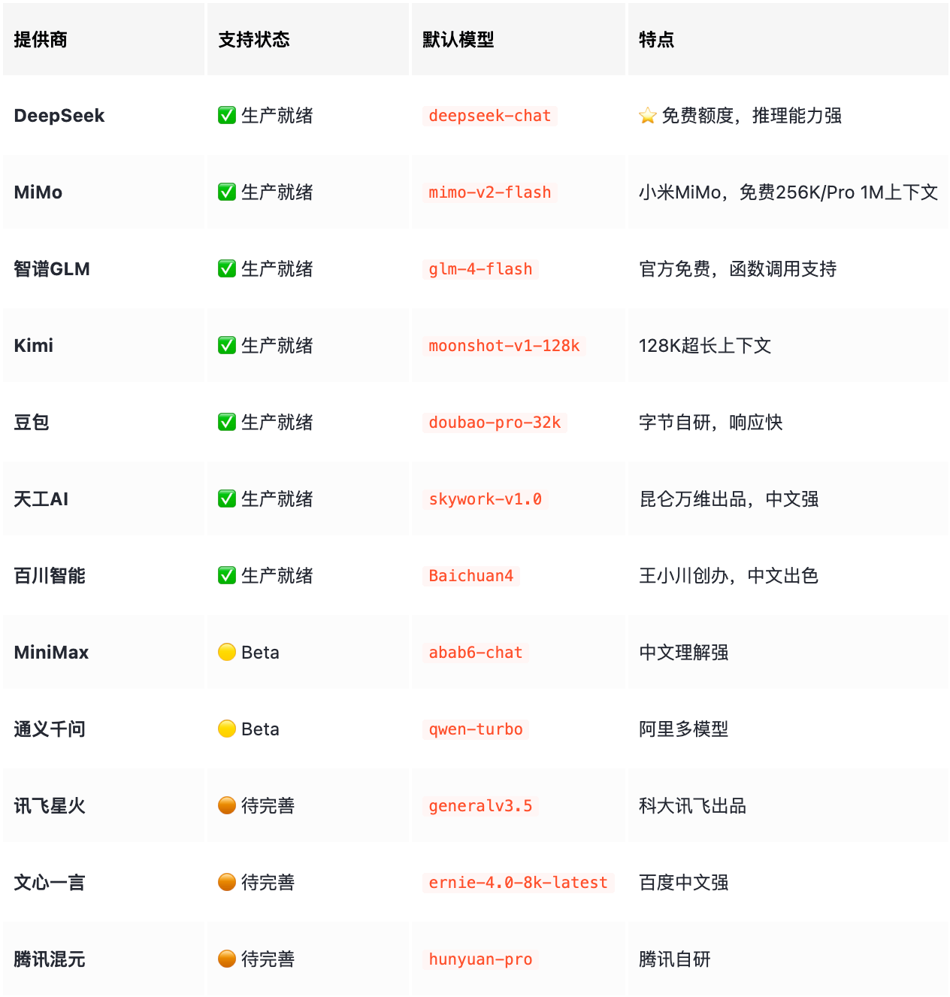Click the skywork-v1.0 model code

click(486, 499)
